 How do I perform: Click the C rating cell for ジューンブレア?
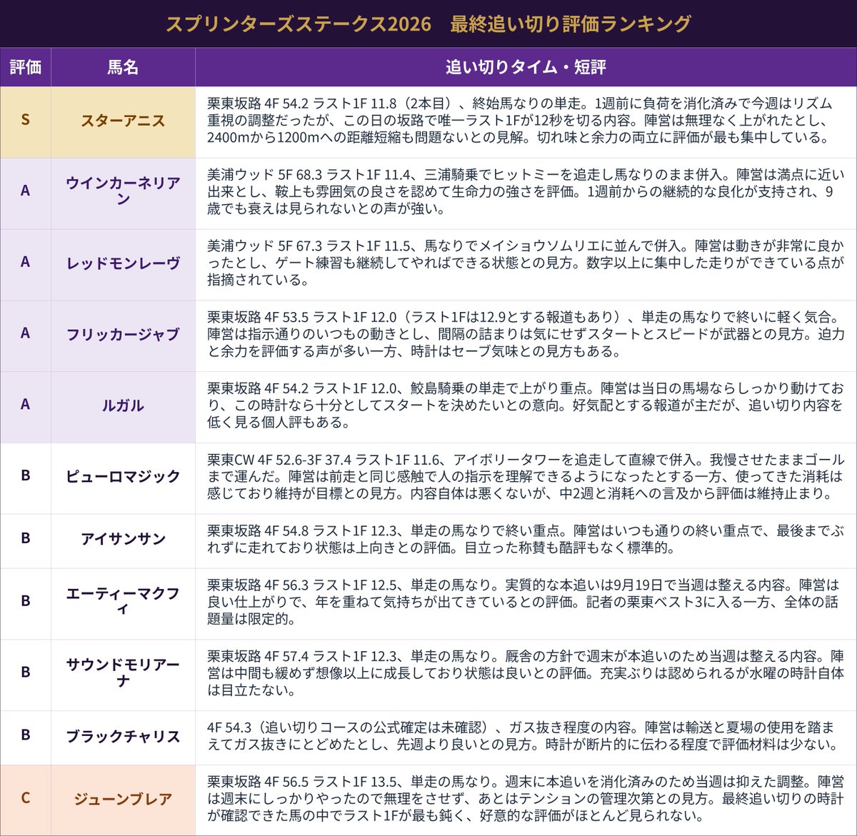[x=26, y=800]
